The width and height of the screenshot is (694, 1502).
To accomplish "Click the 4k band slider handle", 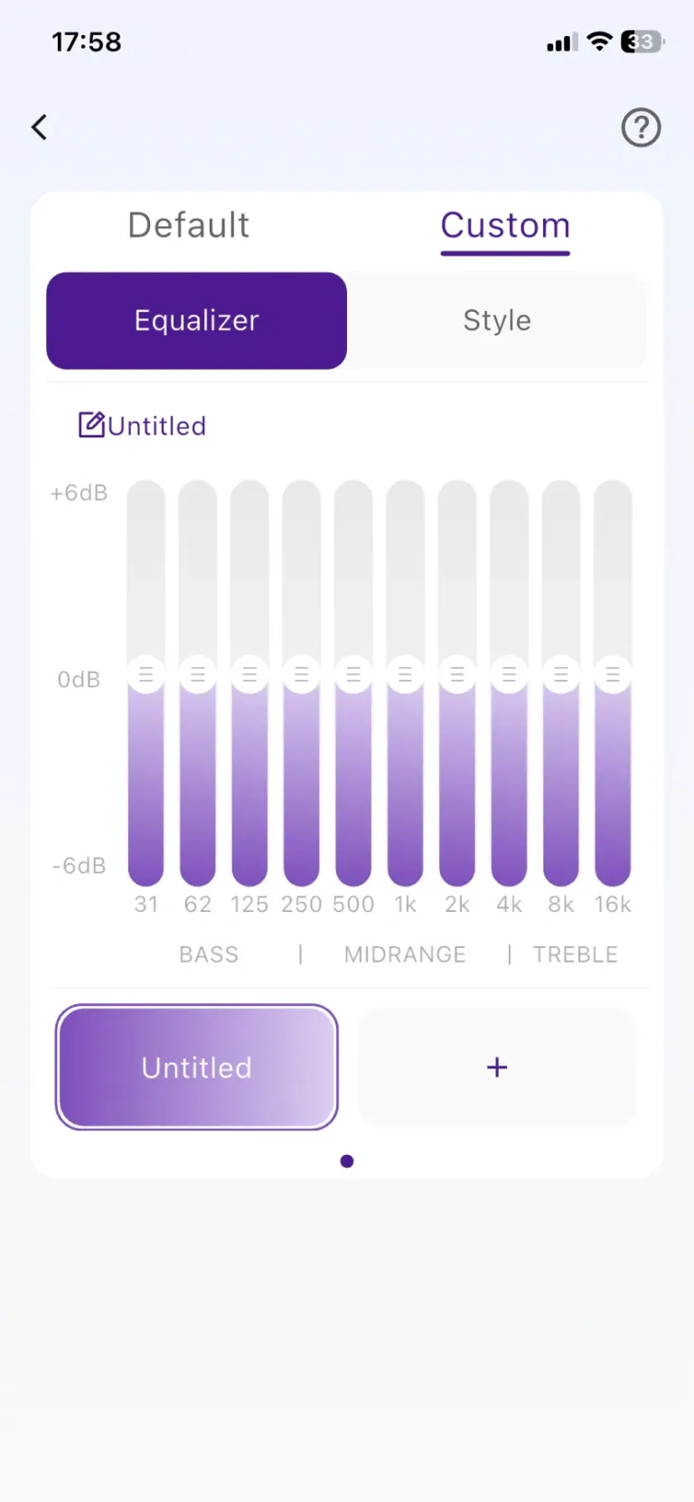I will (x=509, y=674).
